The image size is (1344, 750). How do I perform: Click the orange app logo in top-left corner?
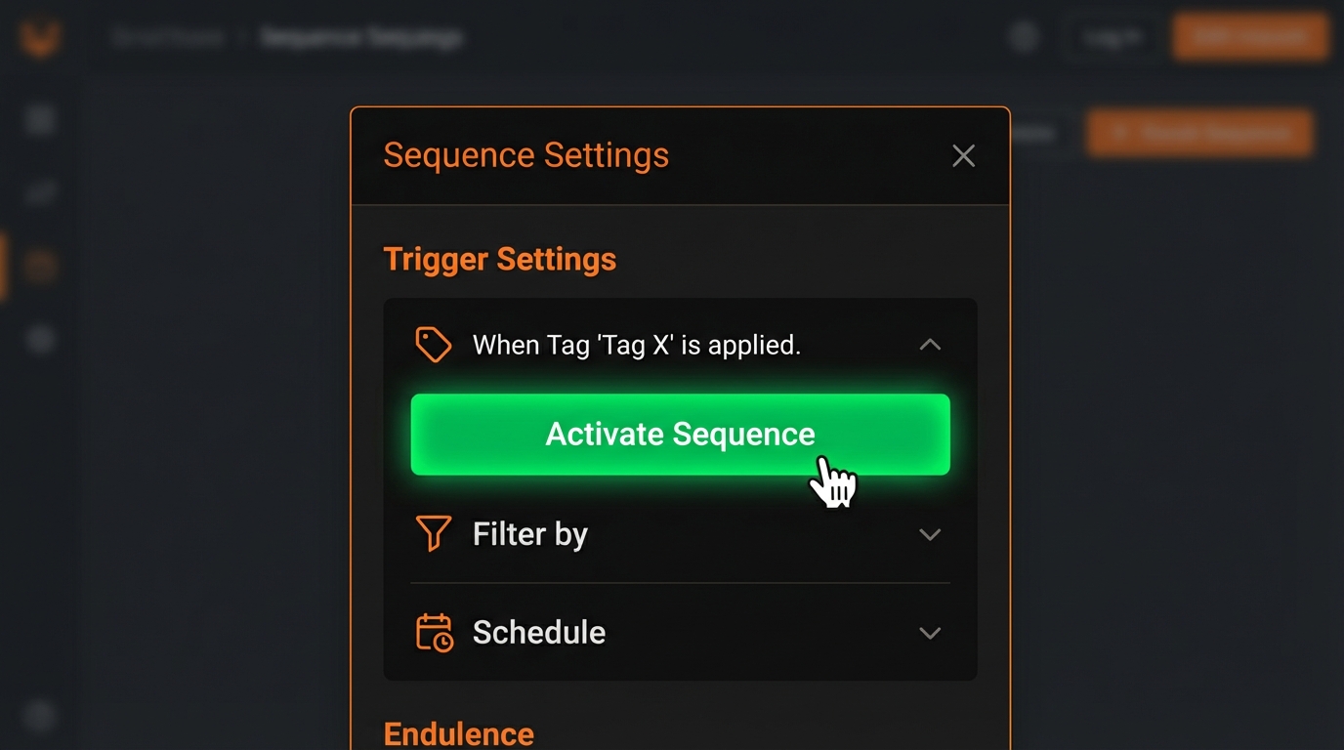click(x=38, y=36)
